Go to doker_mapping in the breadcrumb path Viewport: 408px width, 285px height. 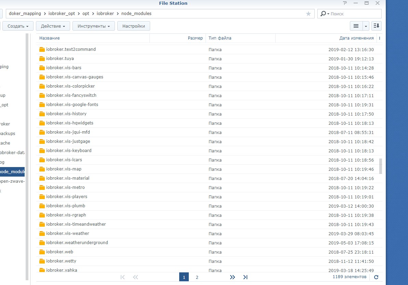[25, 14]
